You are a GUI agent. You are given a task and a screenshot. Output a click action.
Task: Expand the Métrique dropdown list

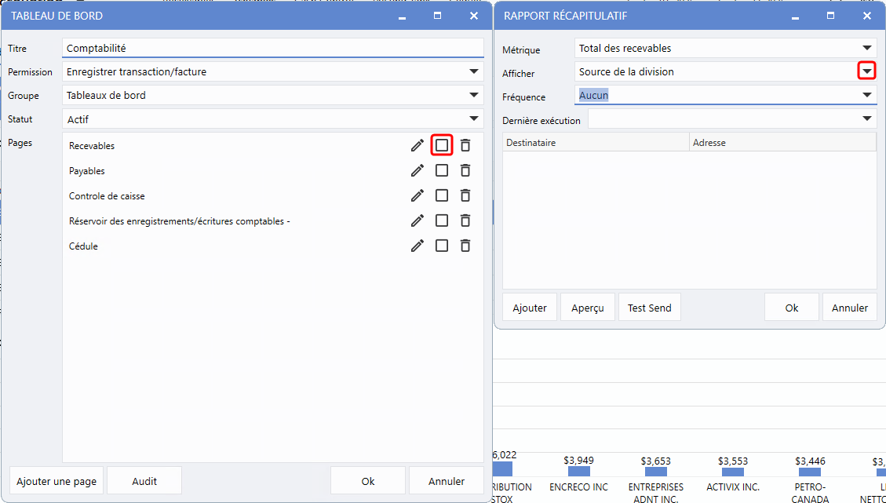[866, 49]
